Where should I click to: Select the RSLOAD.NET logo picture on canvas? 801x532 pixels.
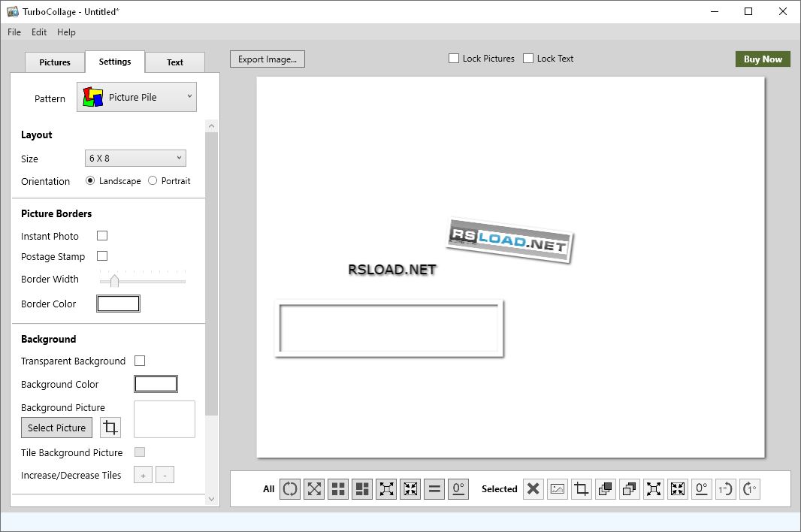[509, 240]
